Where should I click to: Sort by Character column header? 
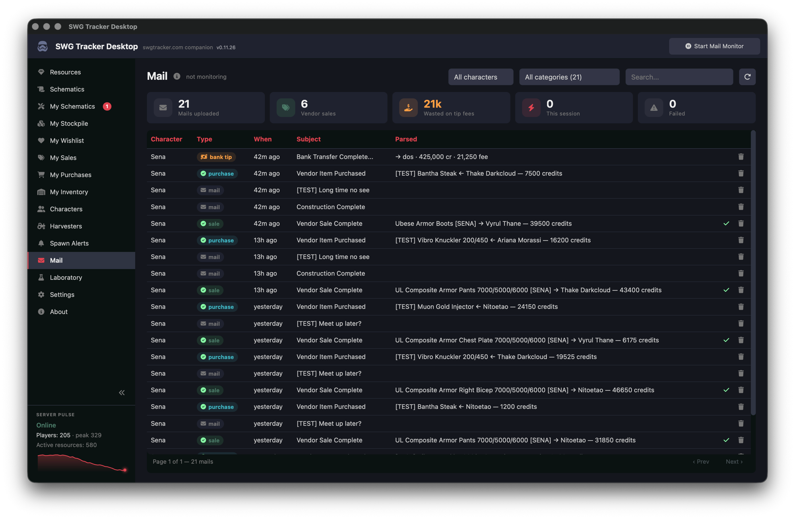click(x=166, y=139)
